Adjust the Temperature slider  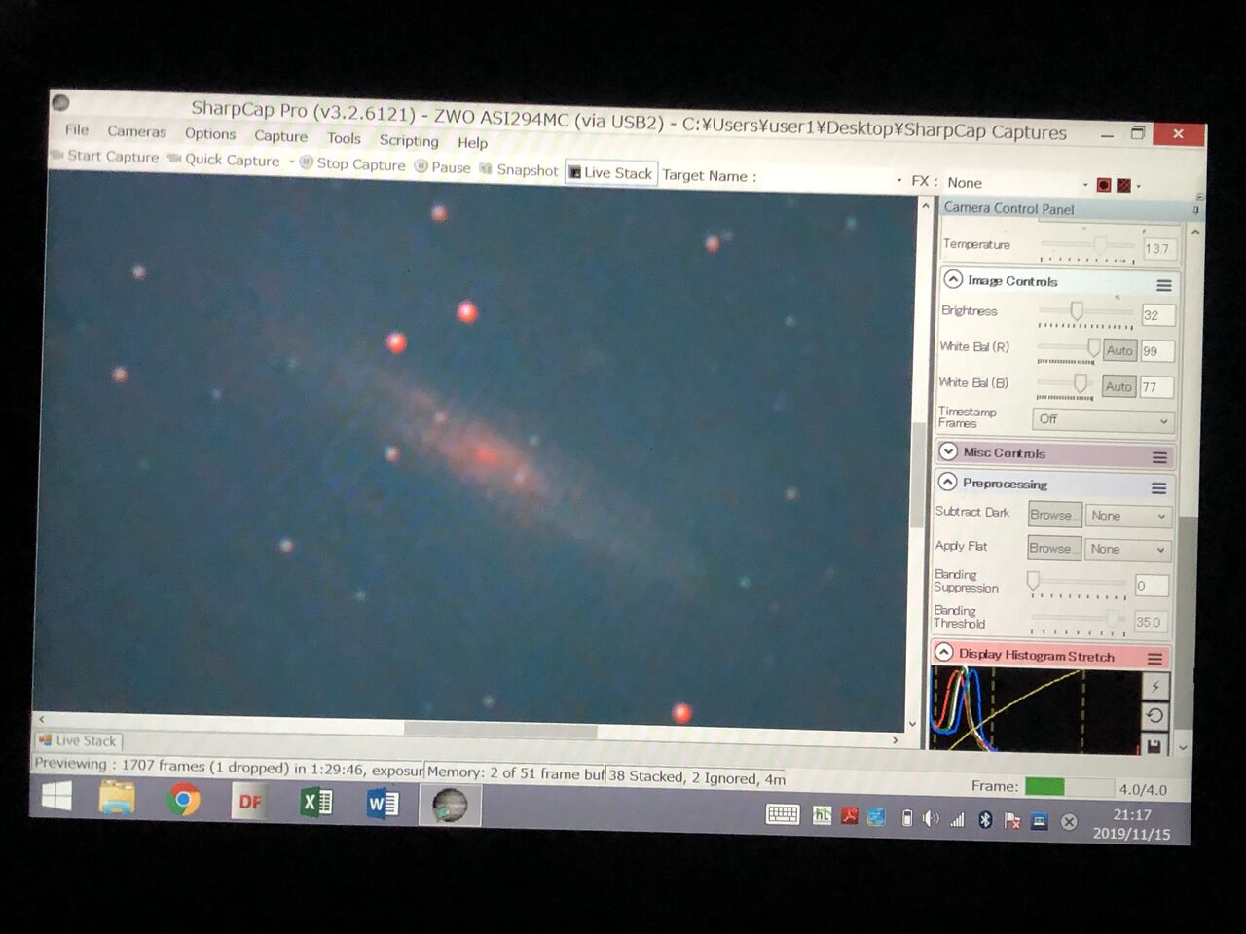click(1087, 245)
